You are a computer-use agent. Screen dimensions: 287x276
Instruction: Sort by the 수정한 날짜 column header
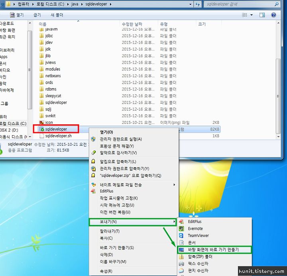point(132,24)
